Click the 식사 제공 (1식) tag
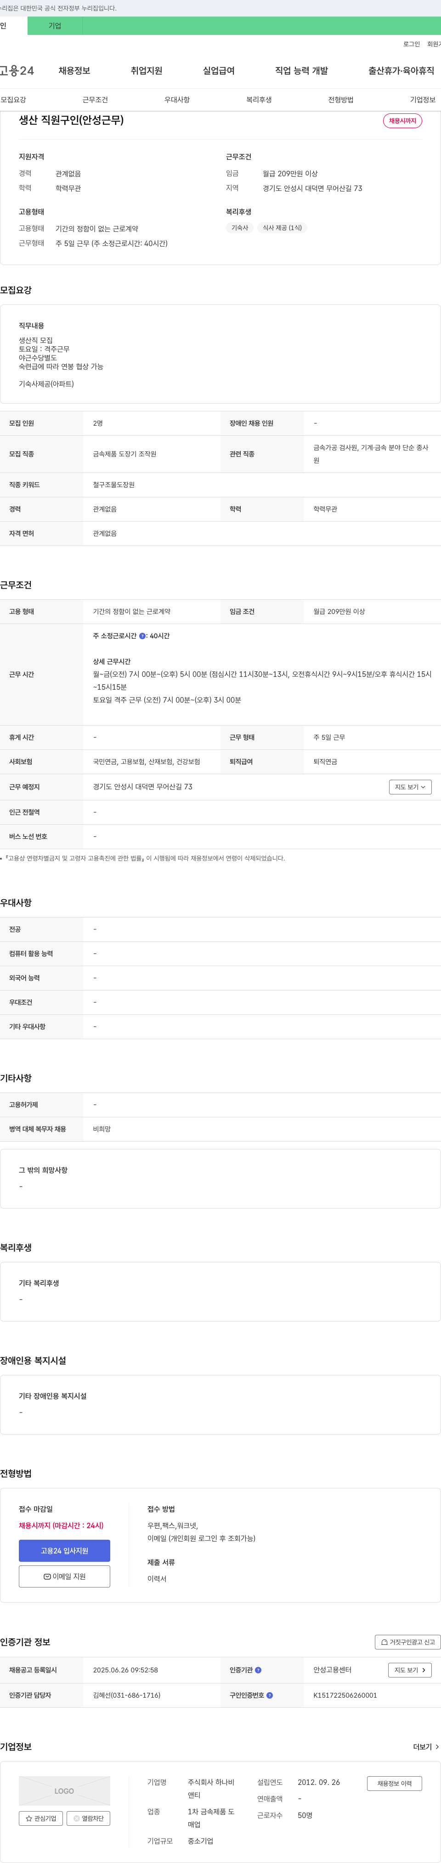The width and height of the screenshot is (441, 1863). [282, 228]
